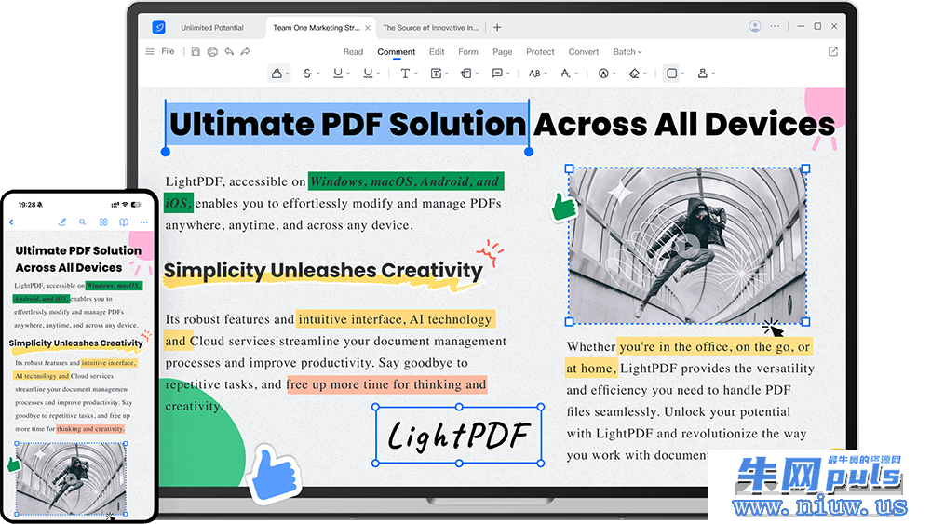Image resolution: width=931 pixels, height=524 pixels.
Task: Switch to the Form tab
Action: point(468,51)
